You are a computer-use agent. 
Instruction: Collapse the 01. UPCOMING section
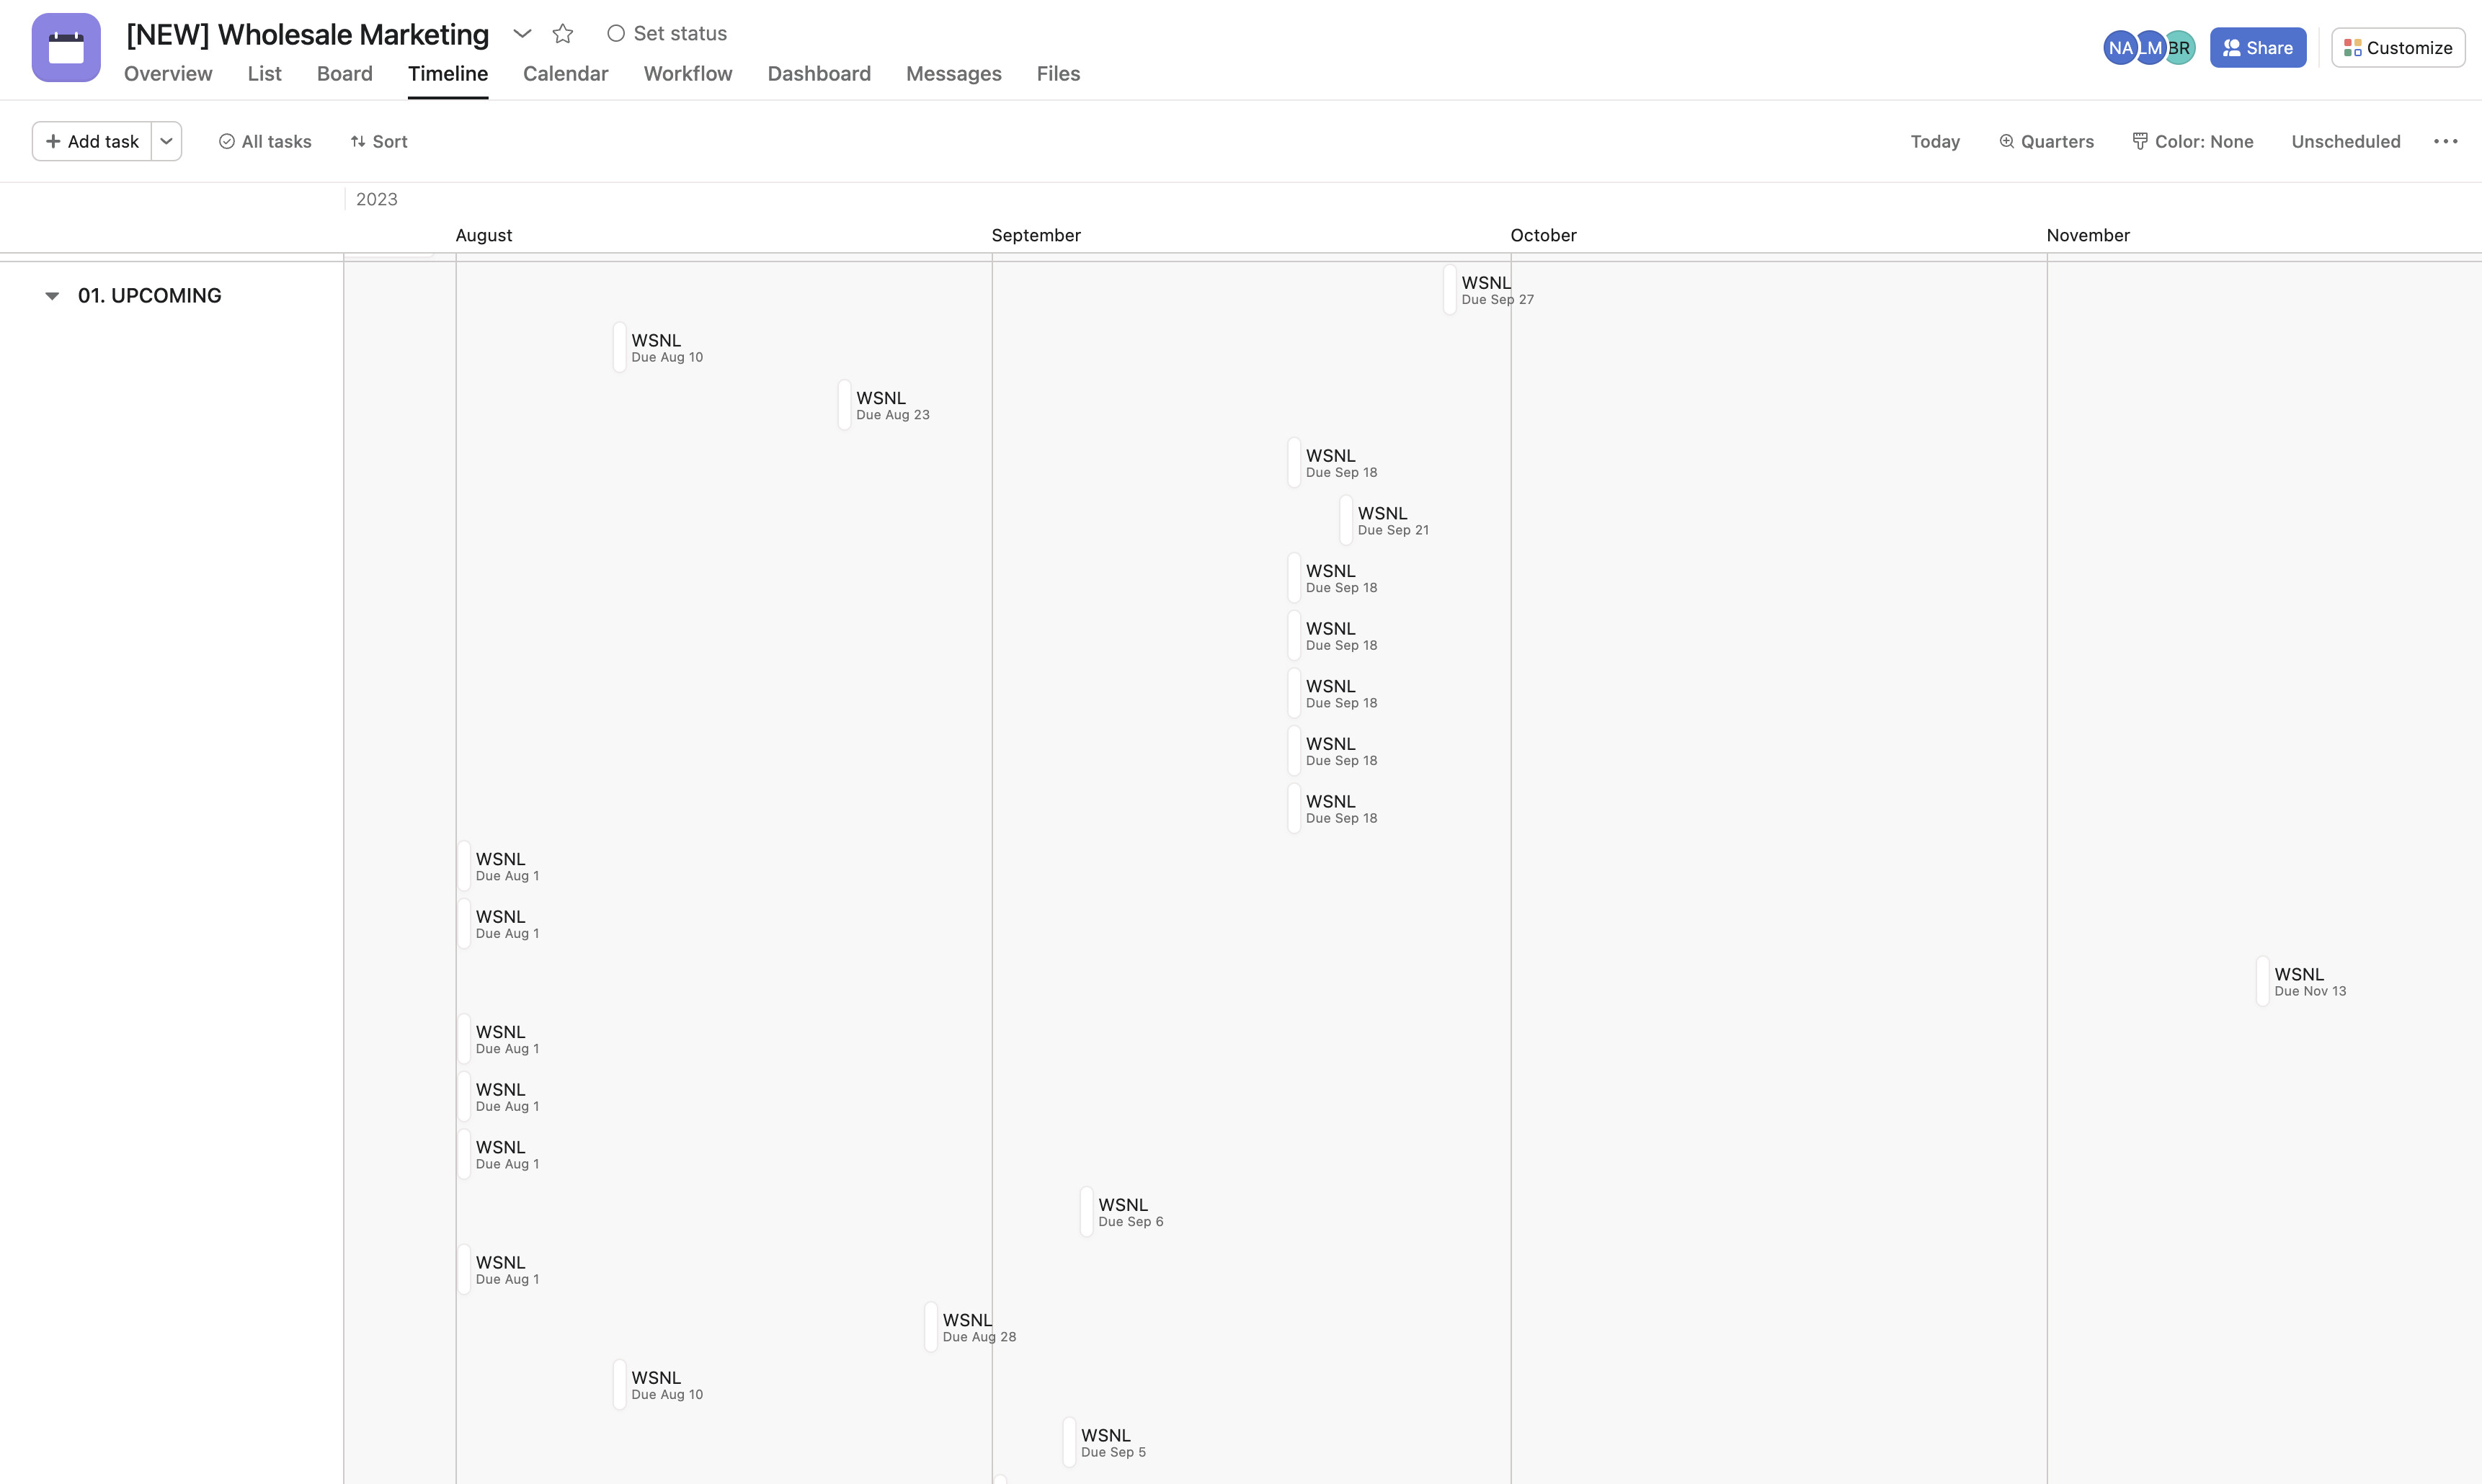pyautogui.click(x=52, y=296)
